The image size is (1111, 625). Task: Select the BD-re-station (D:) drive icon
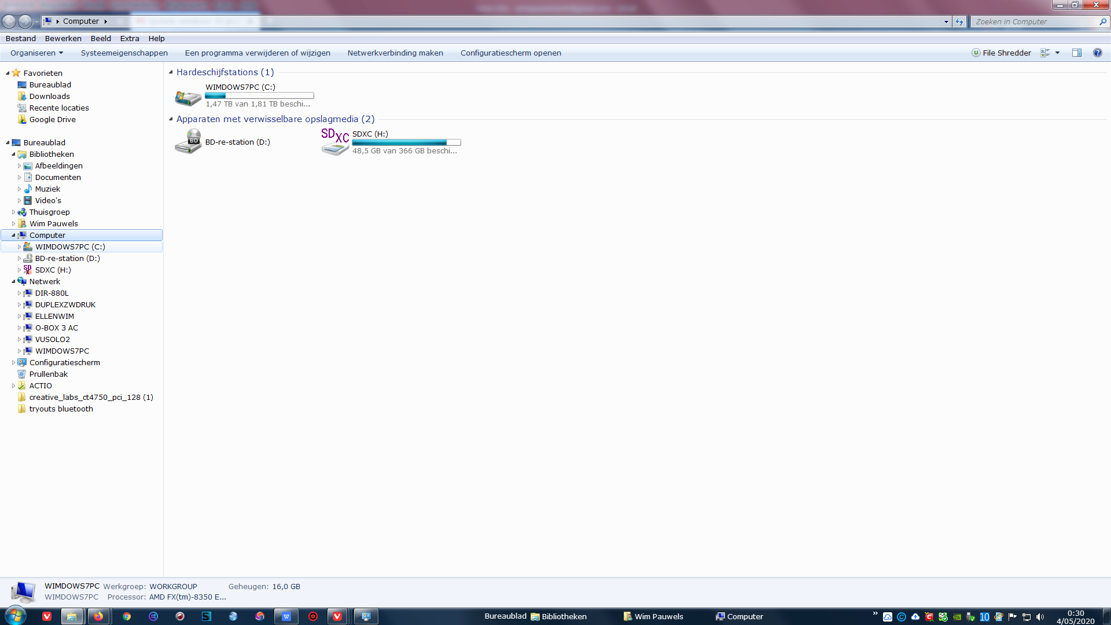pos(188,142)
